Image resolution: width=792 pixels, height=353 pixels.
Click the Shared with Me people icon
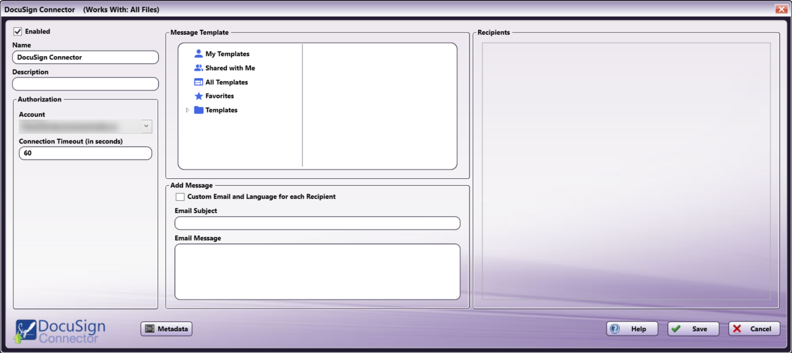pyautogui.click(x=198, y=68)
